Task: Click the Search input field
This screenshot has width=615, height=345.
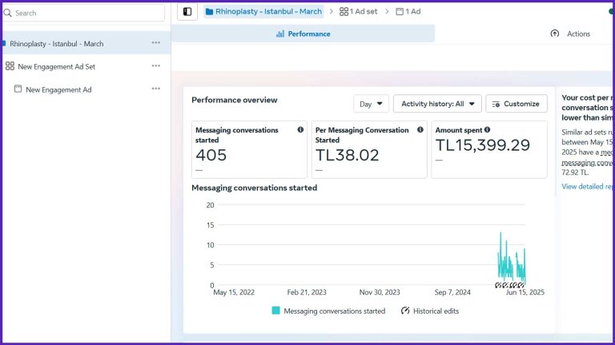Action: [84, 13]
